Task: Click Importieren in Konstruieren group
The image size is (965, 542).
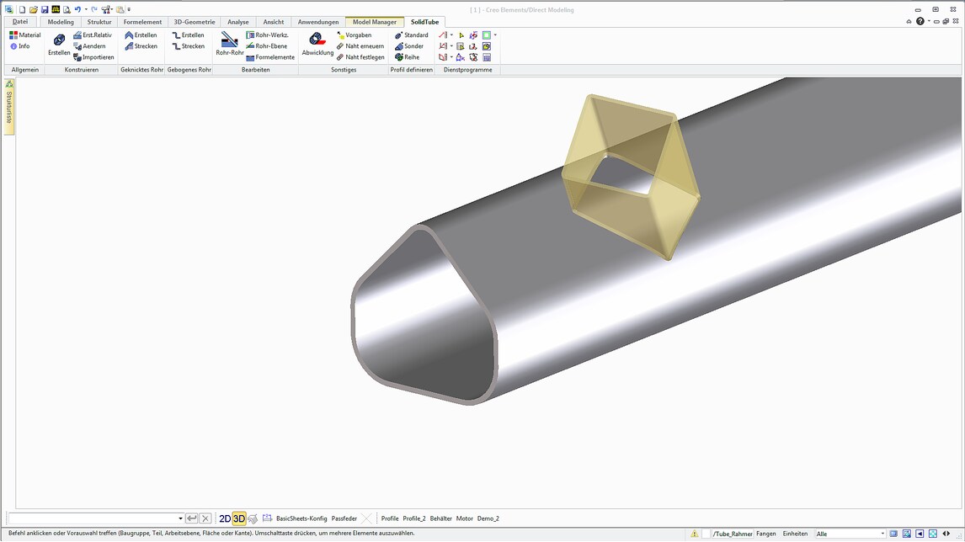Action: pos(93,57)
